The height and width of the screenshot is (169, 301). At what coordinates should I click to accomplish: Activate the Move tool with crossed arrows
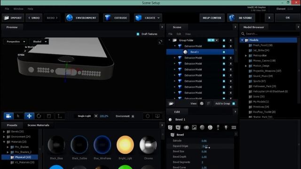tap(29, 116)
